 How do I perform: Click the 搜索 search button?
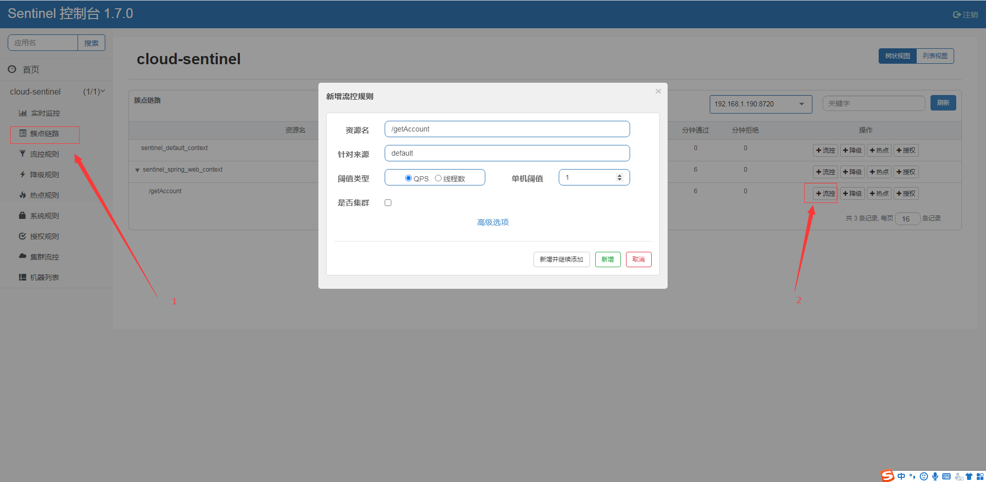coord(91,43)
